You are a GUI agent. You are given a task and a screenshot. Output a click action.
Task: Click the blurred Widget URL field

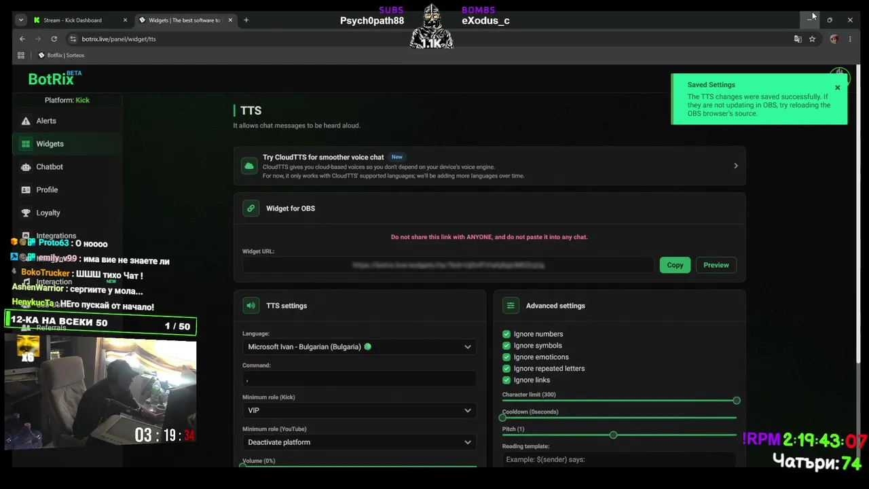coord(448,265)
